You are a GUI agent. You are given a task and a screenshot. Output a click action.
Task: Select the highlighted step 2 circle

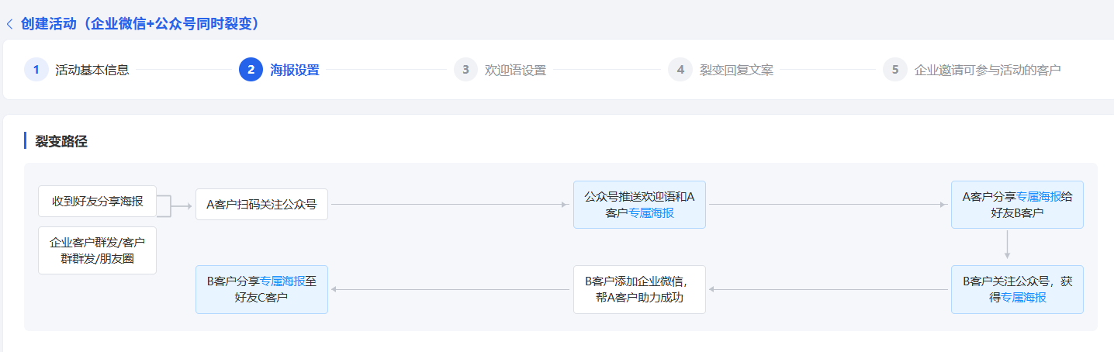pyautogui.click(x=251, y=70)
